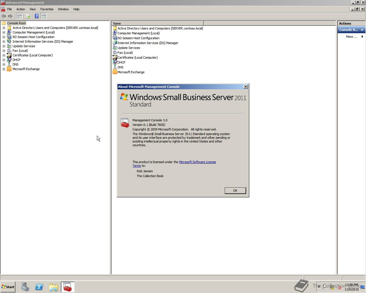
Task: Click the Forward arrow in the toolbar
Action: 10,16
